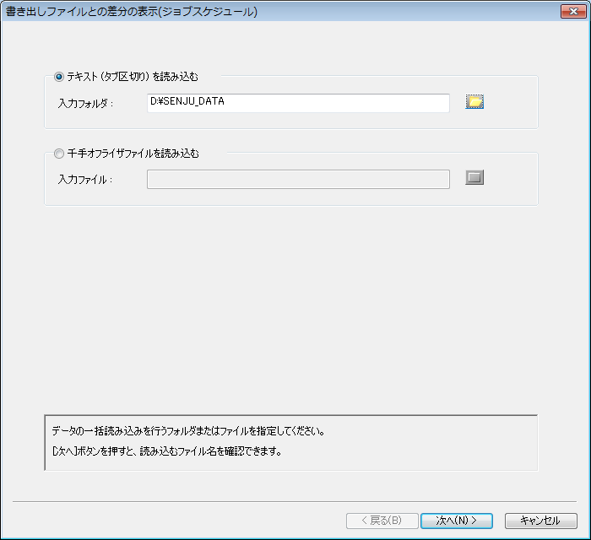Click the text データの一括読み込みを行うフォルダ… description line
The width and height of the screenshot is (591, 540).
coord(188,431)
